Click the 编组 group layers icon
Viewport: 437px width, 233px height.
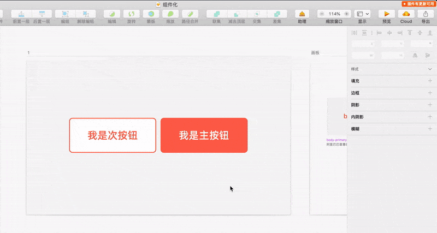pyautogui.click(x=65, y=14)
